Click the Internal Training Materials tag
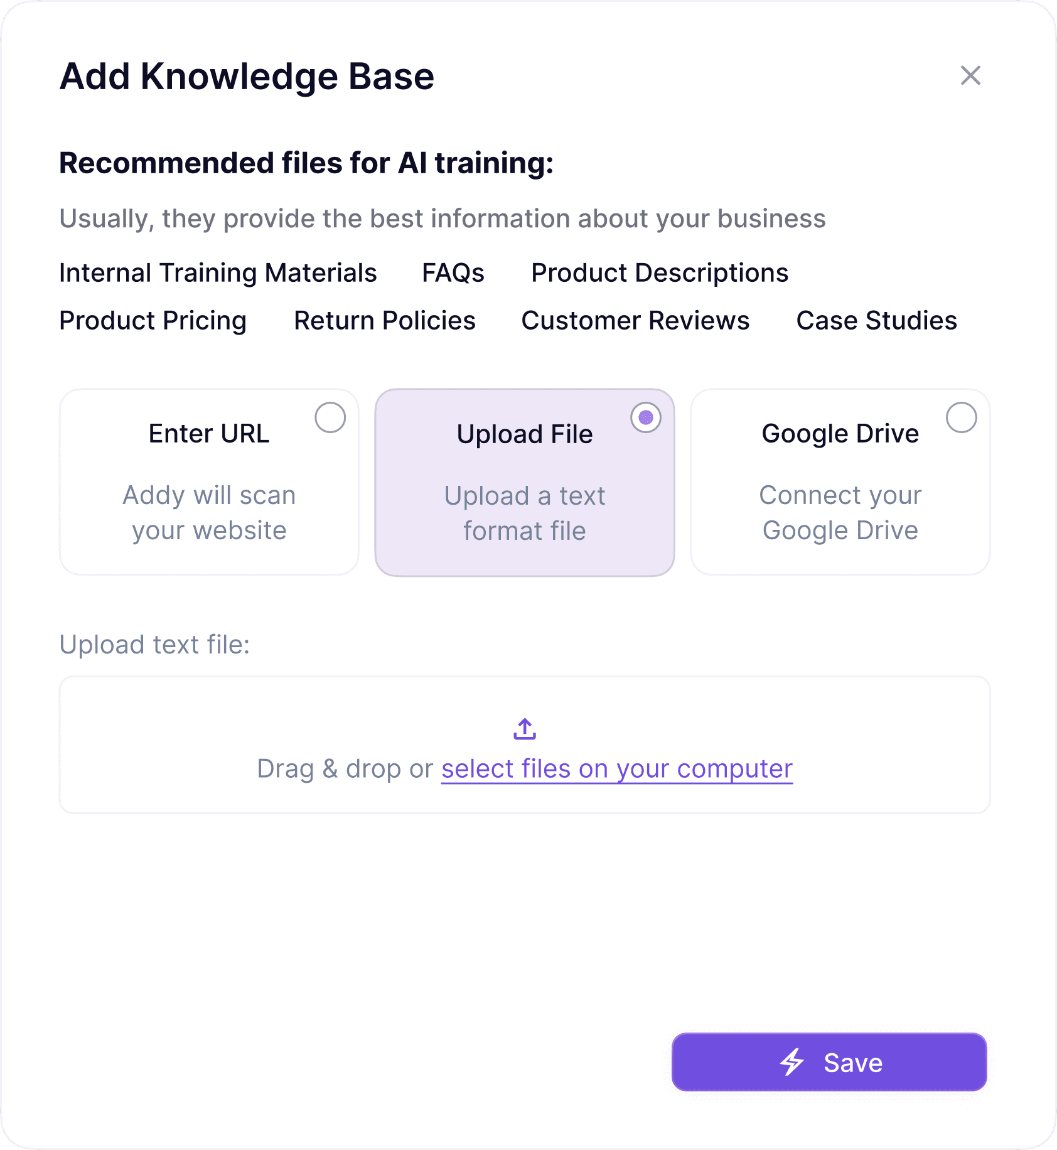 click(218, 272)
